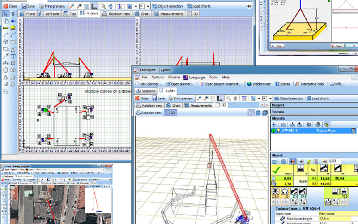Click the aerial map planner thumbnail window
Screen dimensions: 358x224
pyautogui.click(x=56, y=194)
